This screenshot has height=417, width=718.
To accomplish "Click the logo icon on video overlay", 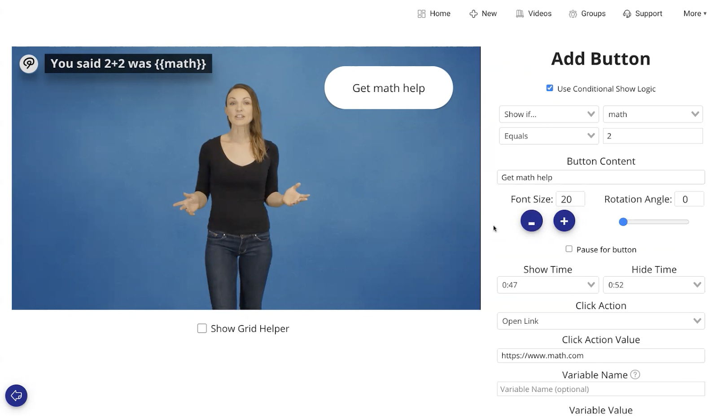I will coord(29,64).
